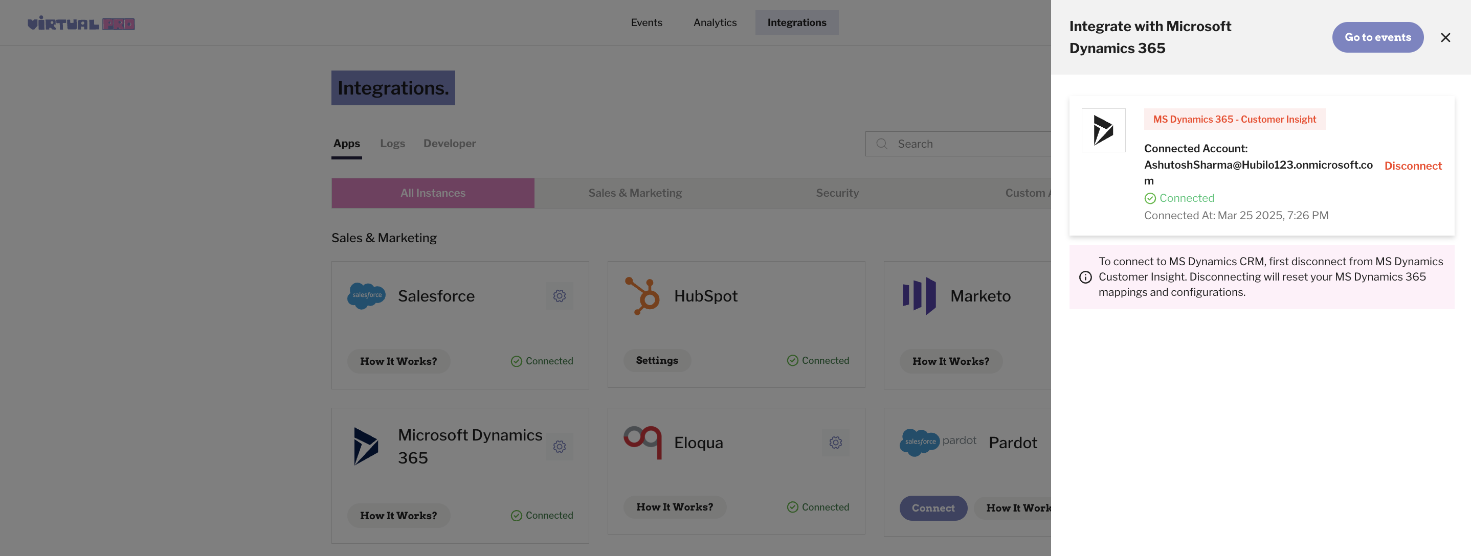The width and height of the screenshot is (1471, 556).
Task: Open Microsoft Dynamics 365 gear icon
Action: pos(559,447)
